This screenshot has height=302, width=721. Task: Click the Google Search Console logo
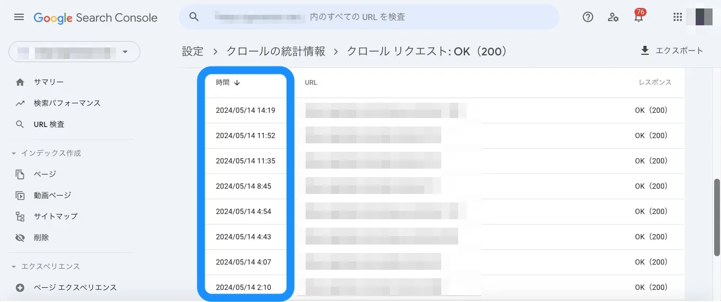pos(96,17)
